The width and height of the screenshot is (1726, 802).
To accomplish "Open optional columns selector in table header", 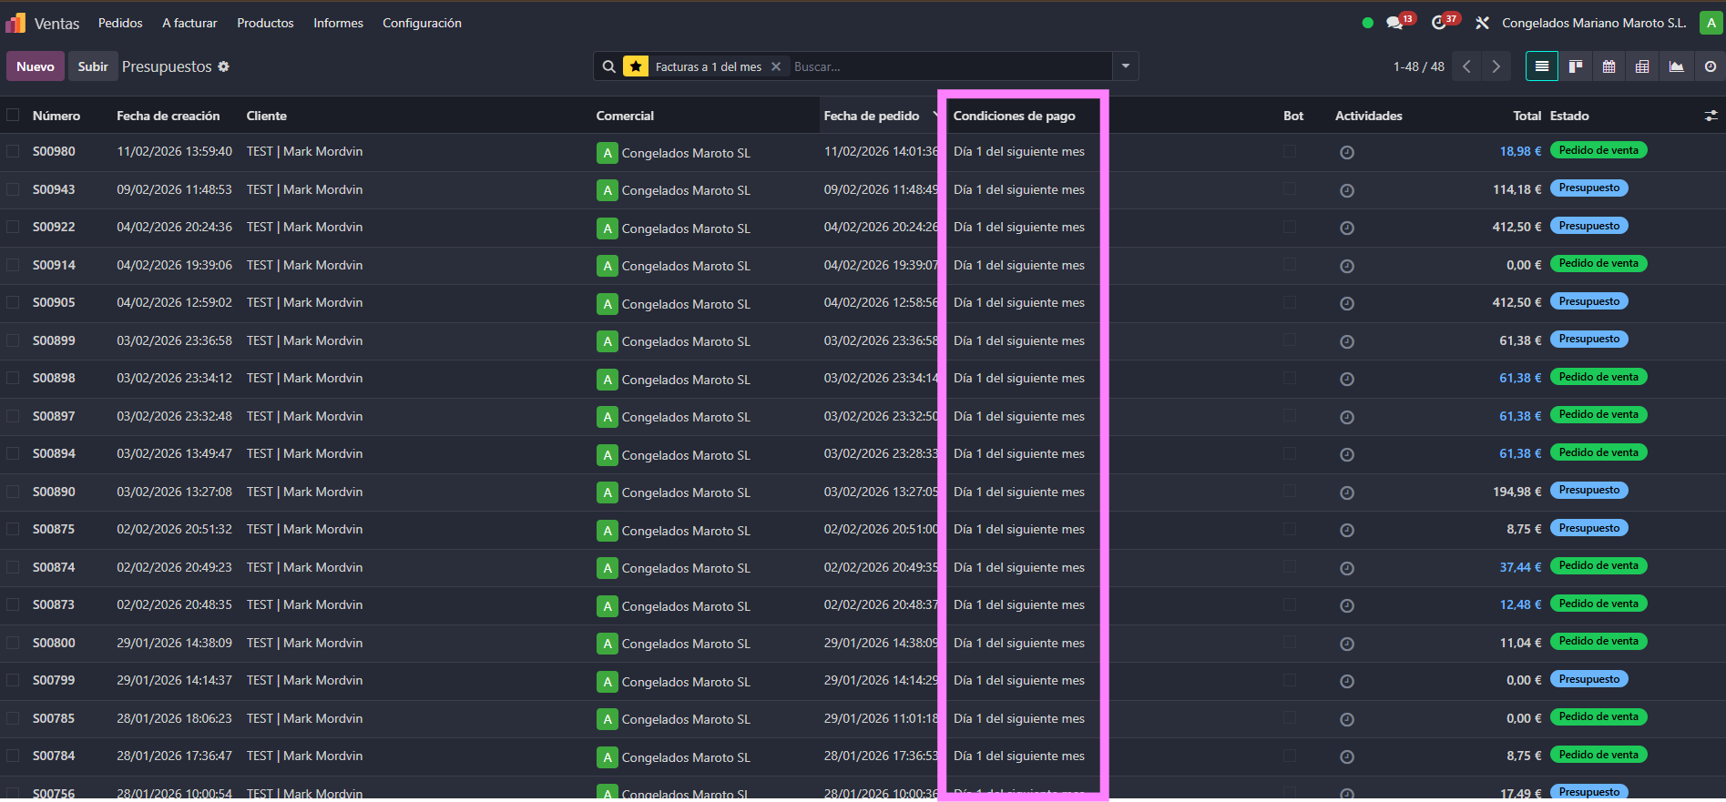I will pyautogui.click(x=1711, y=116).
